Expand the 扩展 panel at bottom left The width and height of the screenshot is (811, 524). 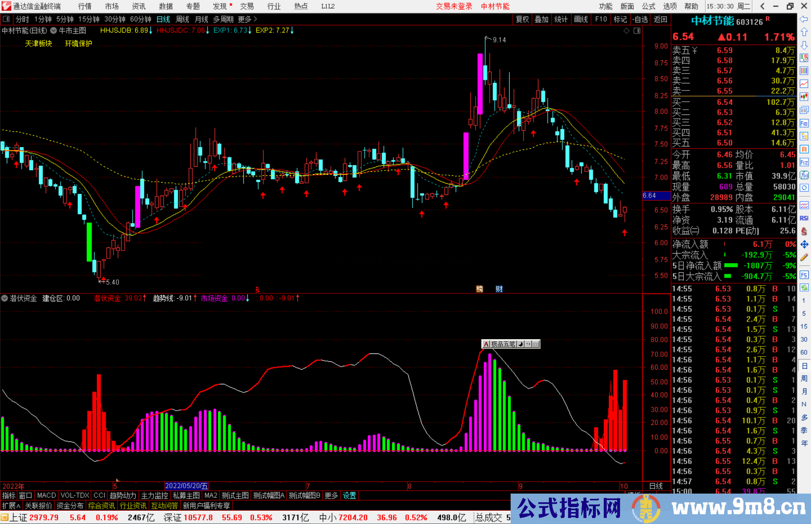tap(11, 506)
